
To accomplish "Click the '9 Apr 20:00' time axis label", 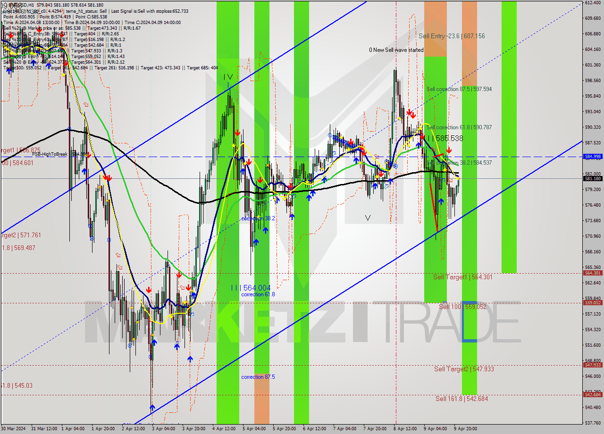I will point(465,429).
